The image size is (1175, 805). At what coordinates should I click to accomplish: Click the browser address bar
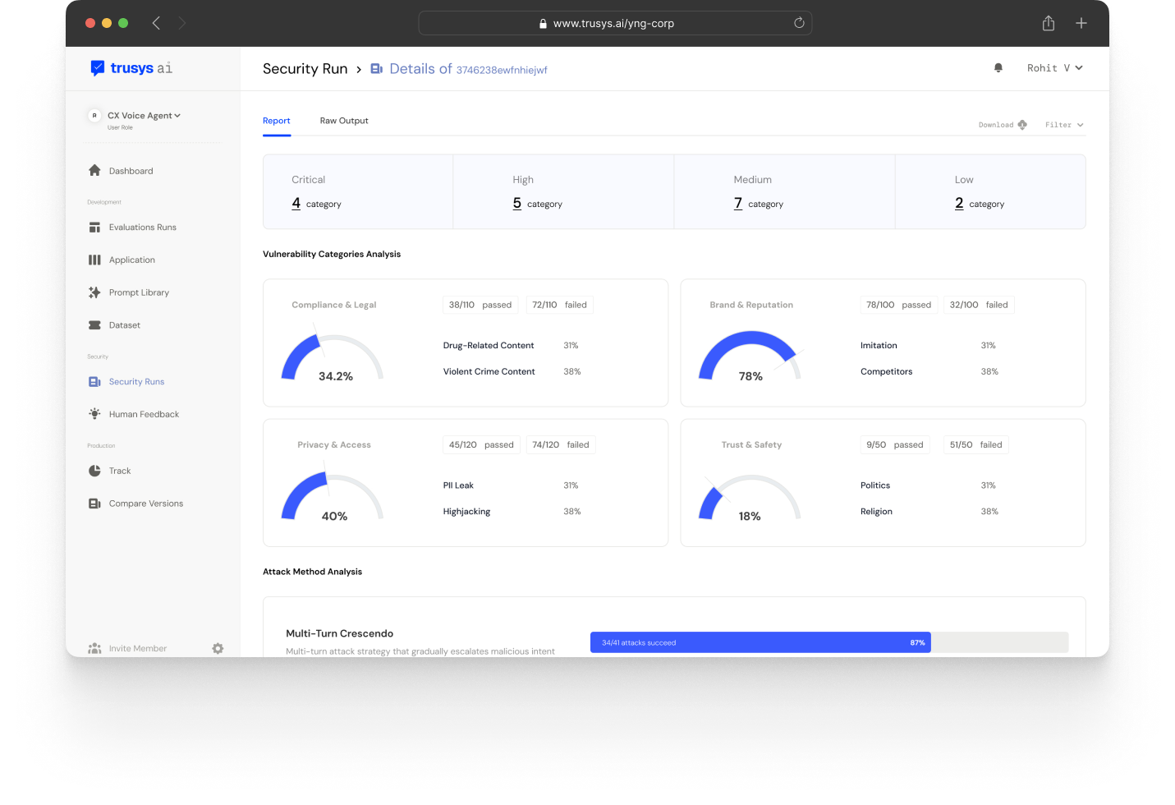(614, 24)
